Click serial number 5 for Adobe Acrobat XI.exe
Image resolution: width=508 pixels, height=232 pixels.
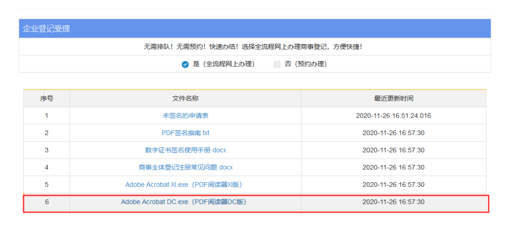point(47,184)
